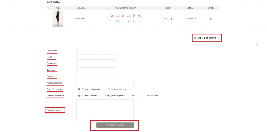Screen dimensions: 267x132
Task: Click quantity field under size 50
Action: click(134, 21)
